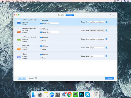This screenshot has height=98, width=131.
Task: Launch Skype from the dock
Action: click(88, 95)
